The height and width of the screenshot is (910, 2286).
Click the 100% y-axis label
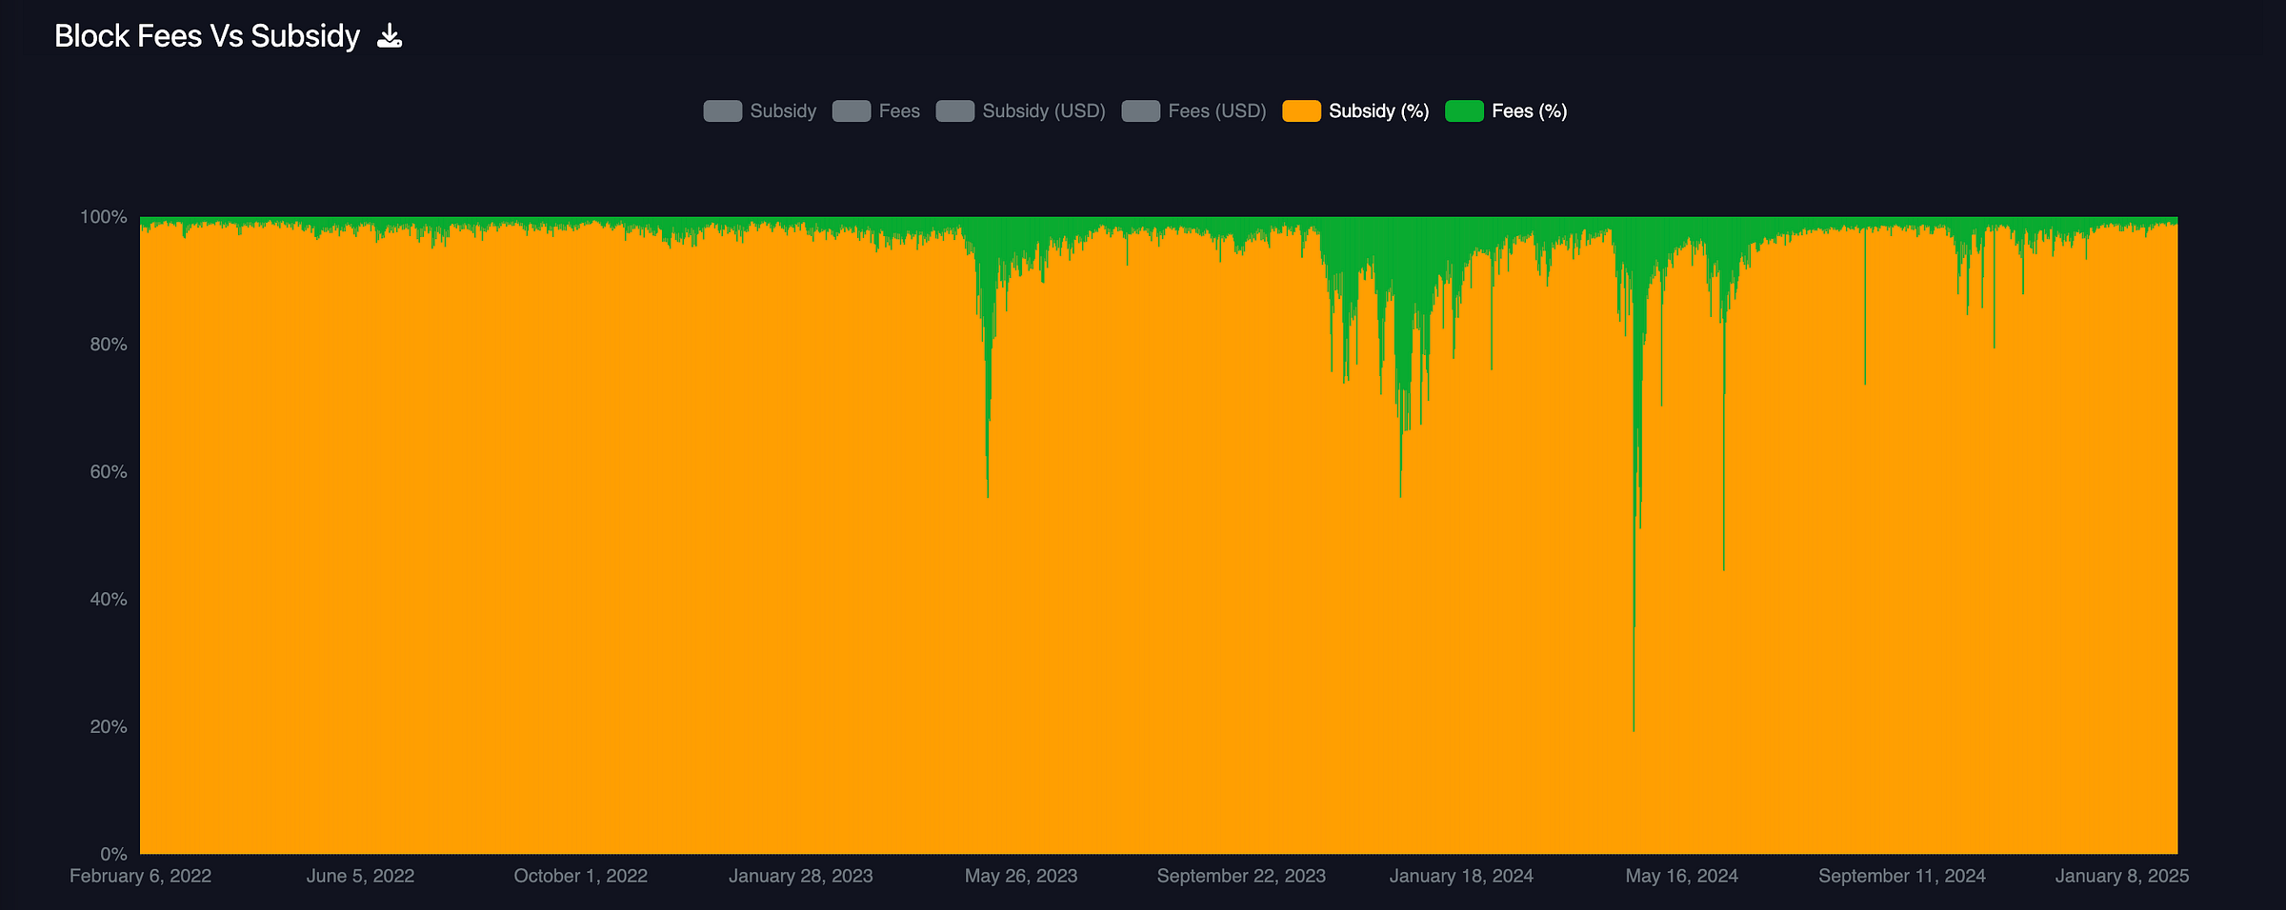(104, 217)
